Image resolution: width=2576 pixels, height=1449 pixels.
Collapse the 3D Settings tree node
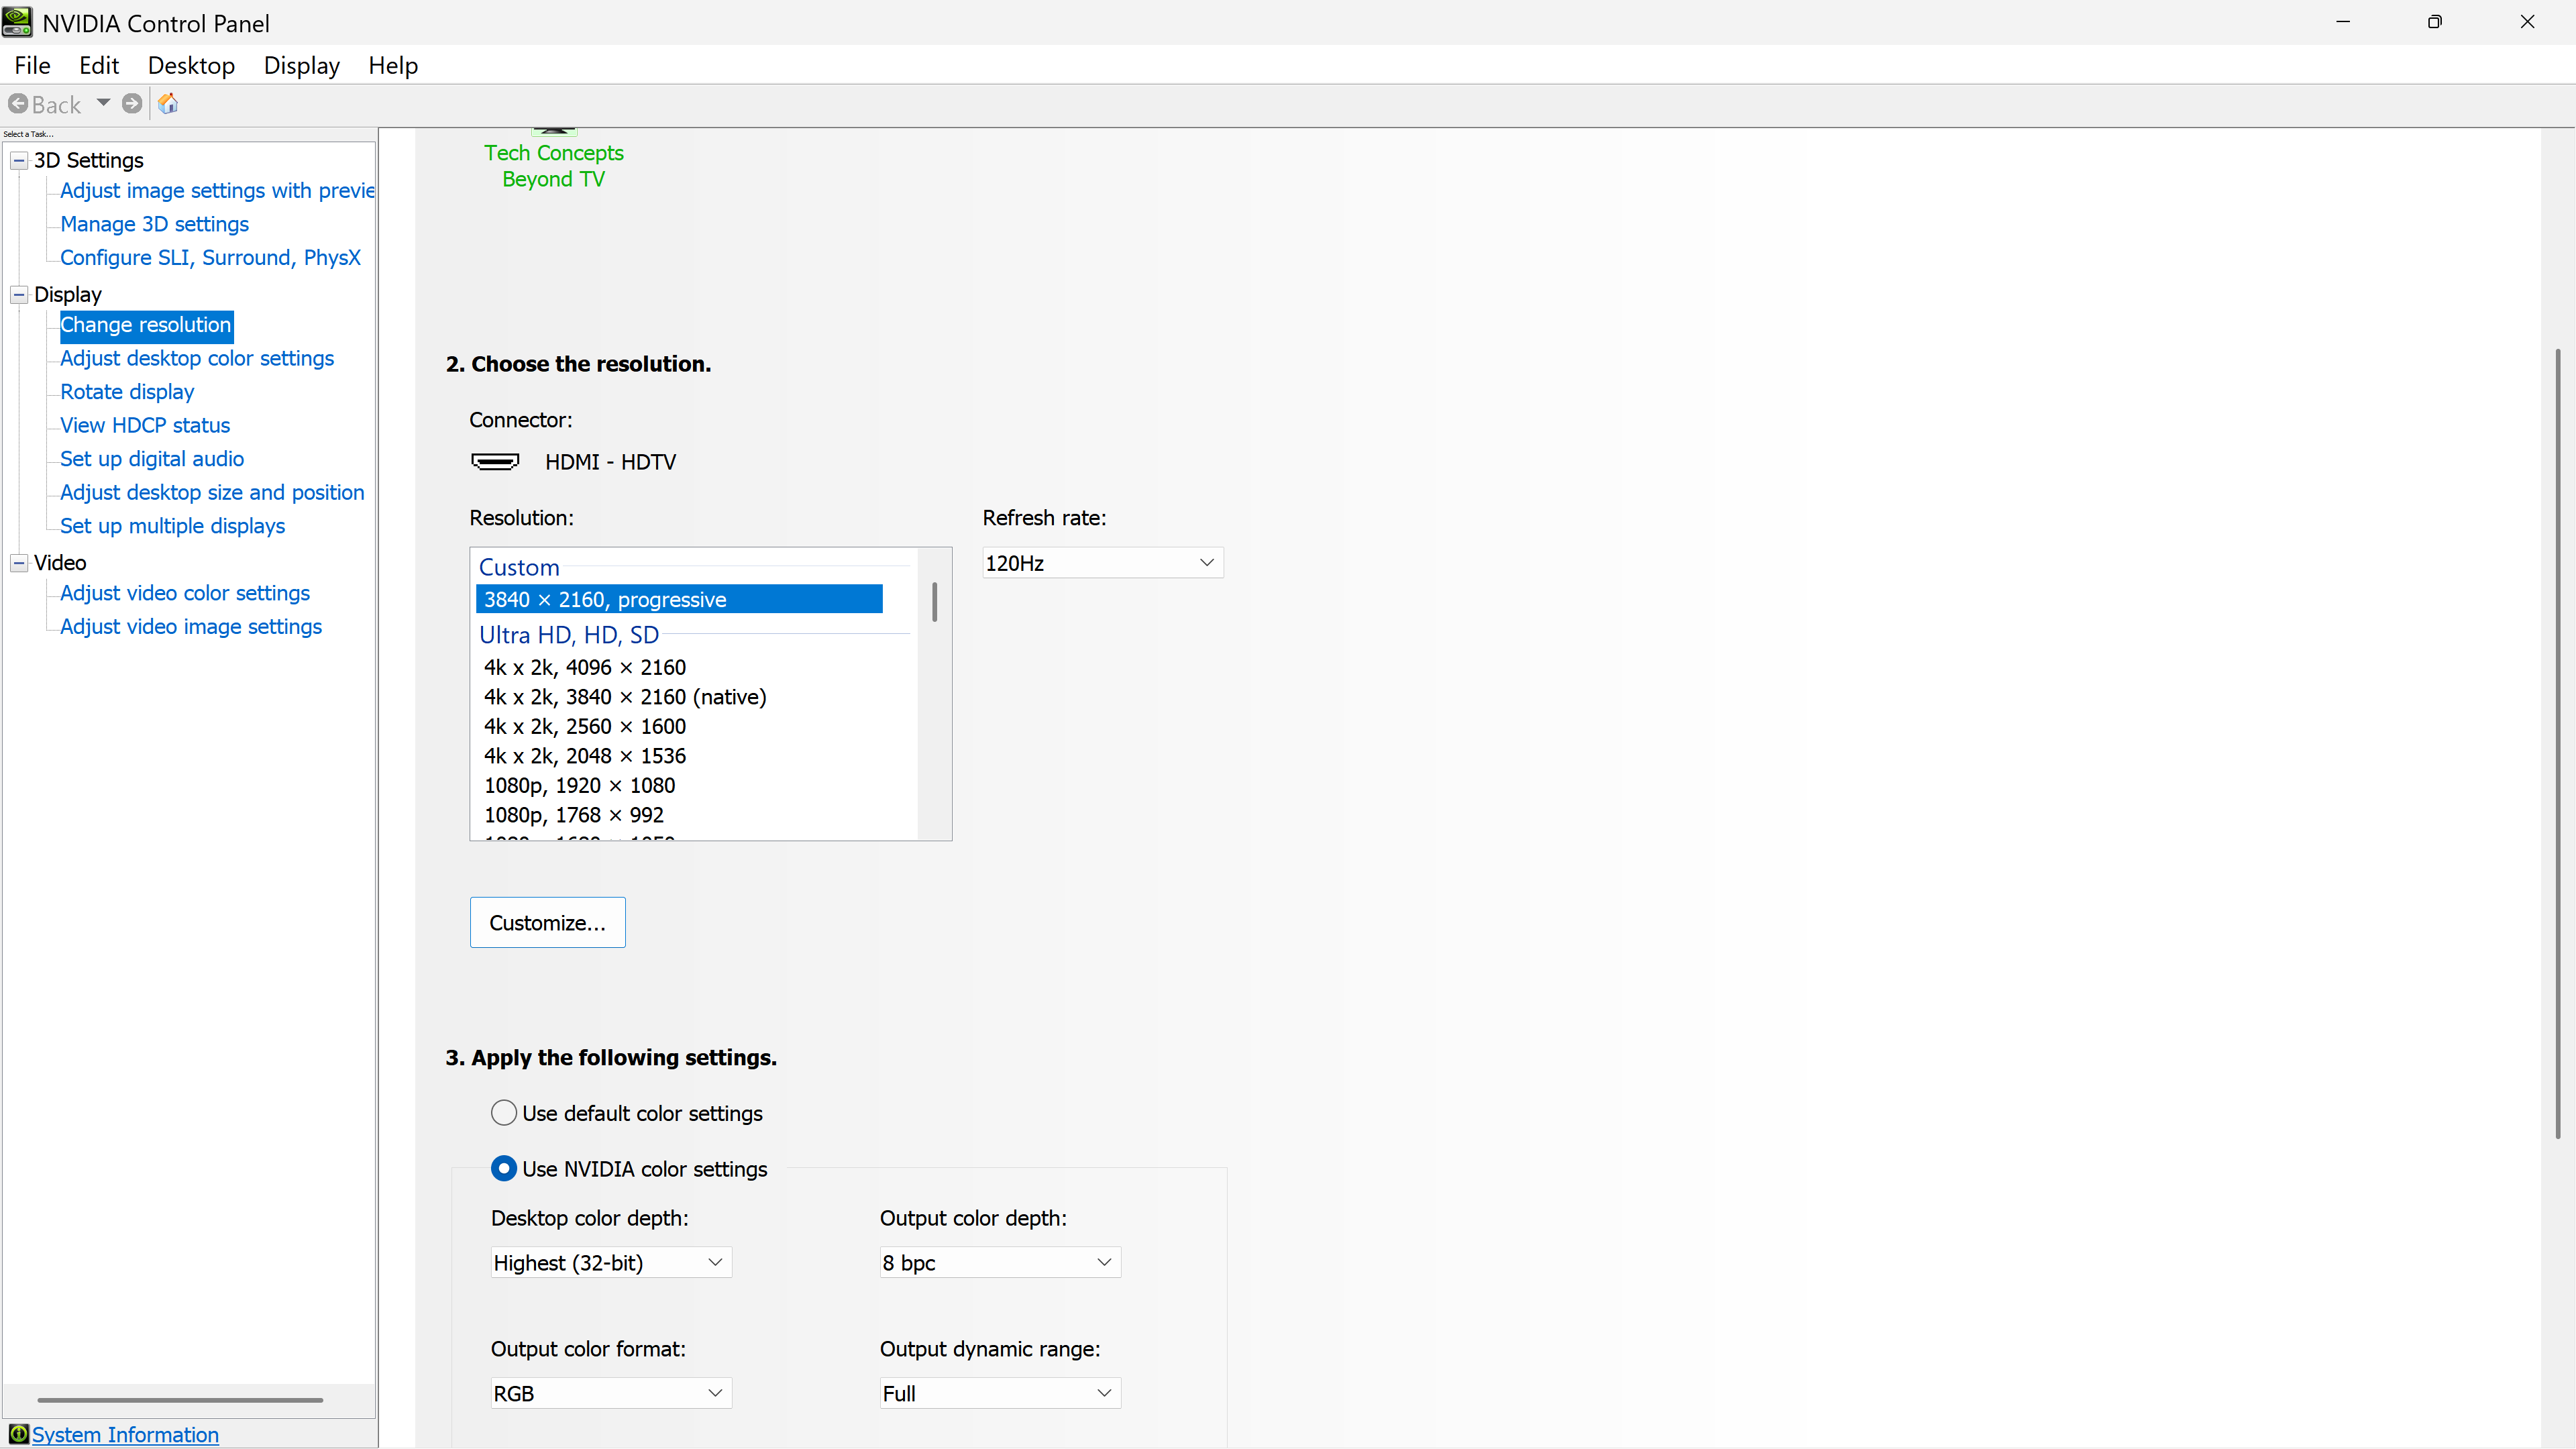[x=19, y=160]
